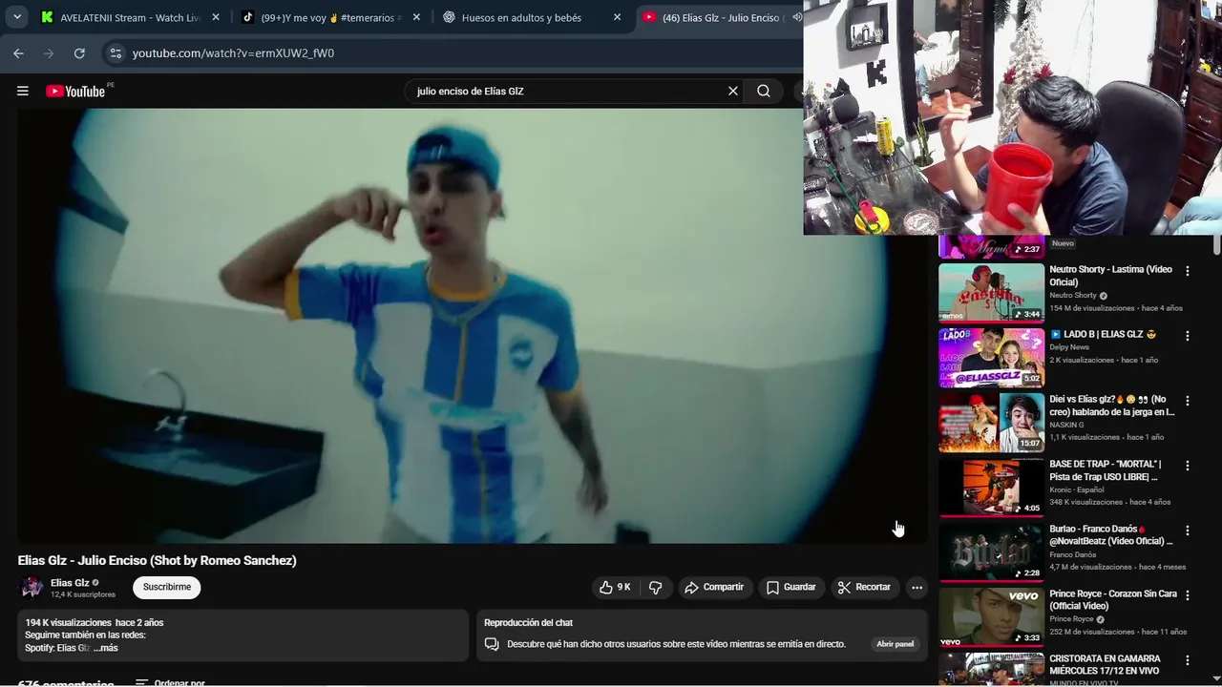Open options menu for Neutro Shorty - Lastima
Viewport: 1222px width, 687px height.
1188,271
